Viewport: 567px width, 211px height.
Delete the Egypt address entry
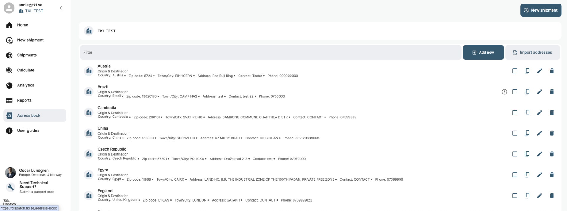point(552,175)
